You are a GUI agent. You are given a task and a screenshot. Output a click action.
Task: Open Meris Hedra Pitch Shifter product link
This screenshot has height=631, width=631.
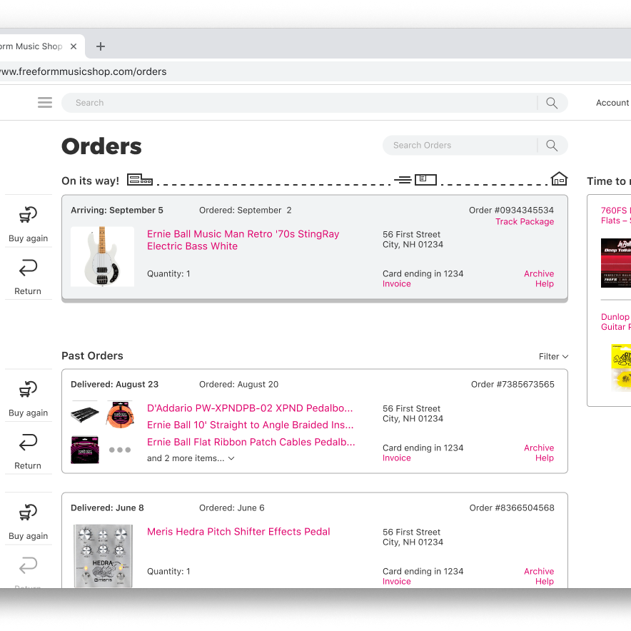[x=238, y=532]
